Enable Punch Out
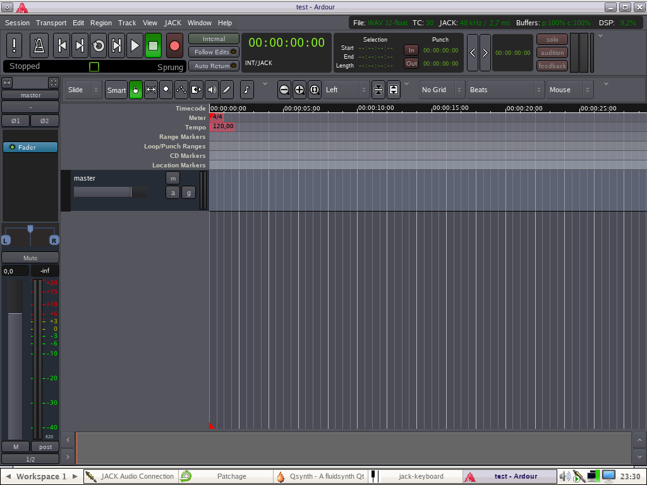The width and height of the screenshot is (647, 485). point(411,64)
